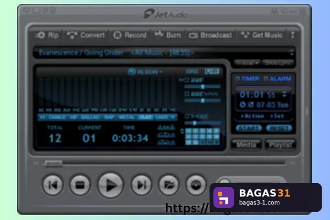330x220 pixels.
Task: Select the ALARM option
Action: pyautogui.click(x=278, y=79)
